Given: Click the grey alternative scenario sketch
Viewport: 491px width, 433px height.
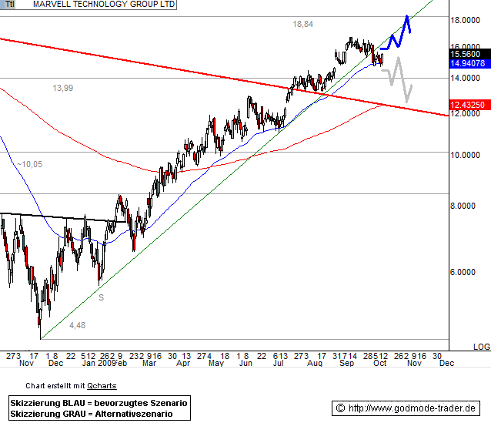Looking at the screenshot, I should pos(397,79).
